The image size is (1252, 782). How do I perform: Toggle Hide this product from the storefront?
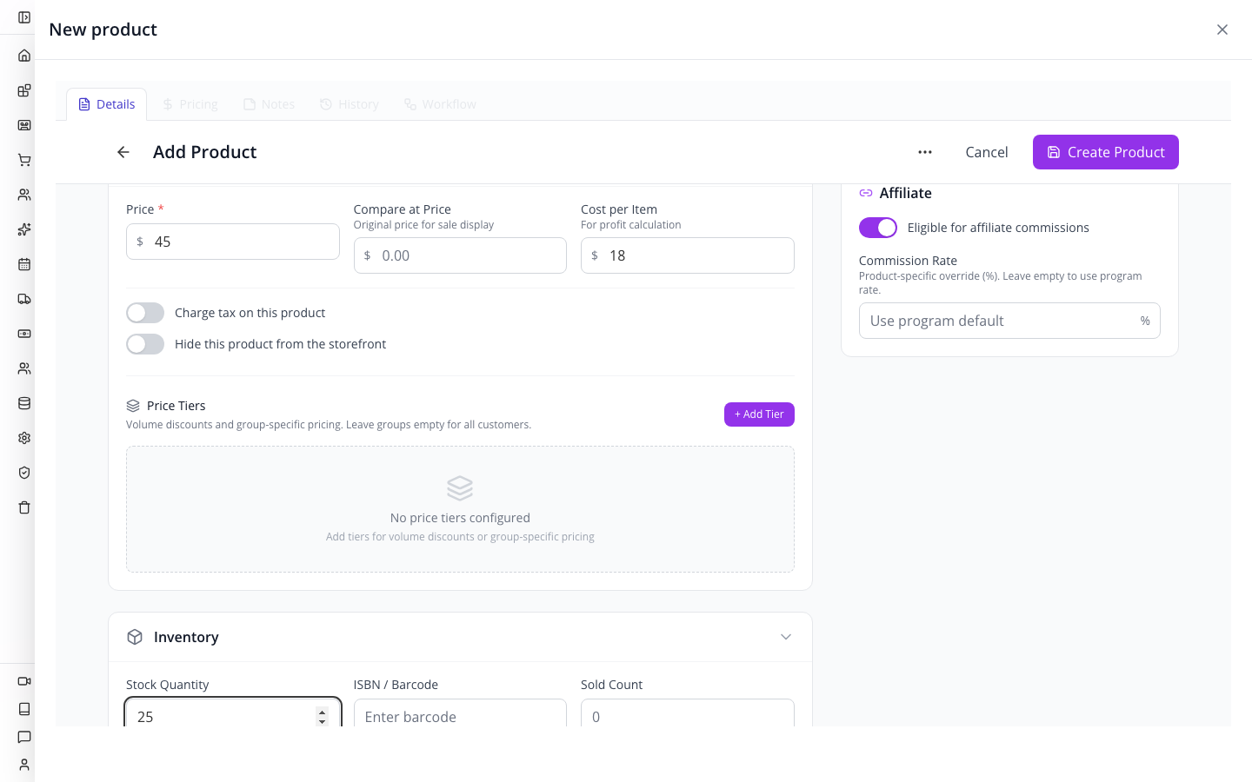coord(145,344)
